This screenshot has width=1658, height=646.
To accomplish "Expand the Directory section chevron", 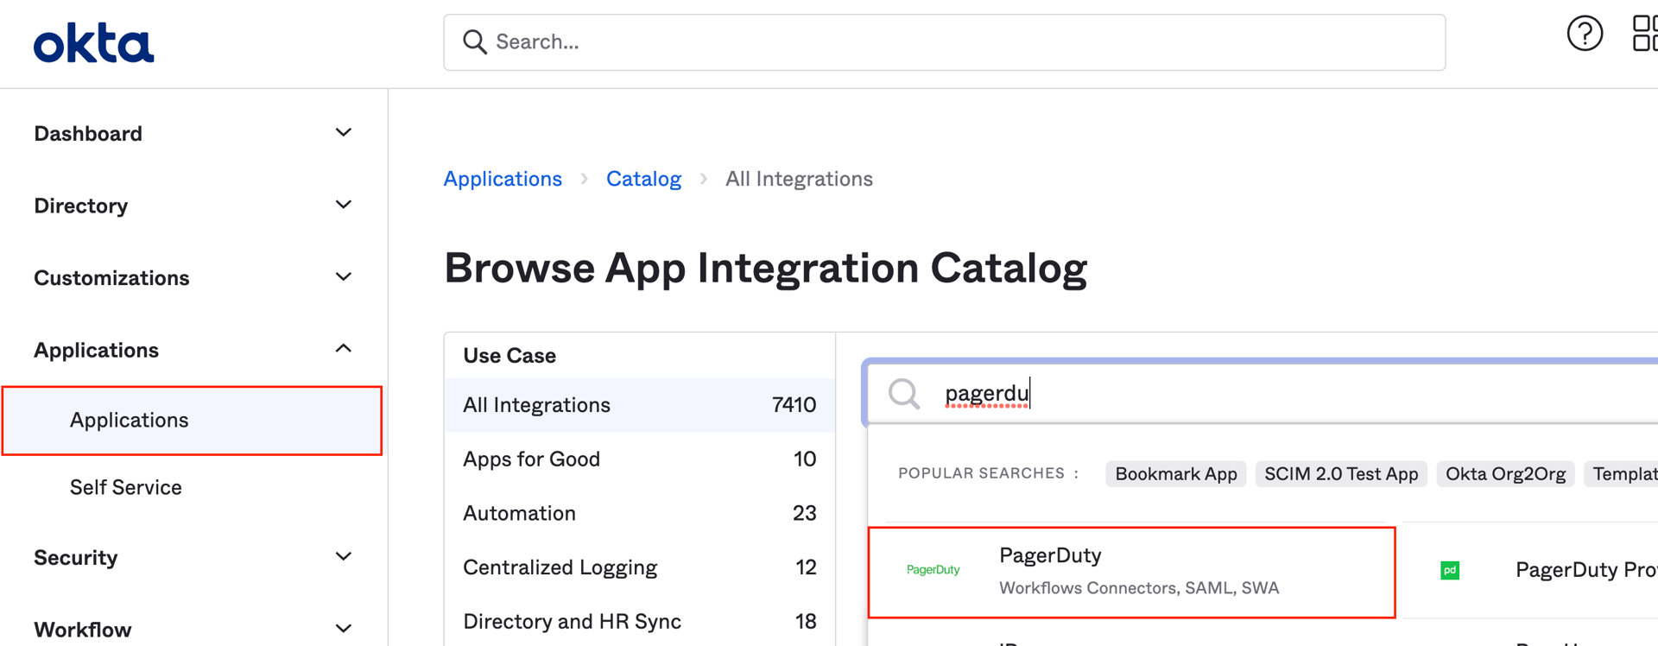I will click(x=343, y=206).
